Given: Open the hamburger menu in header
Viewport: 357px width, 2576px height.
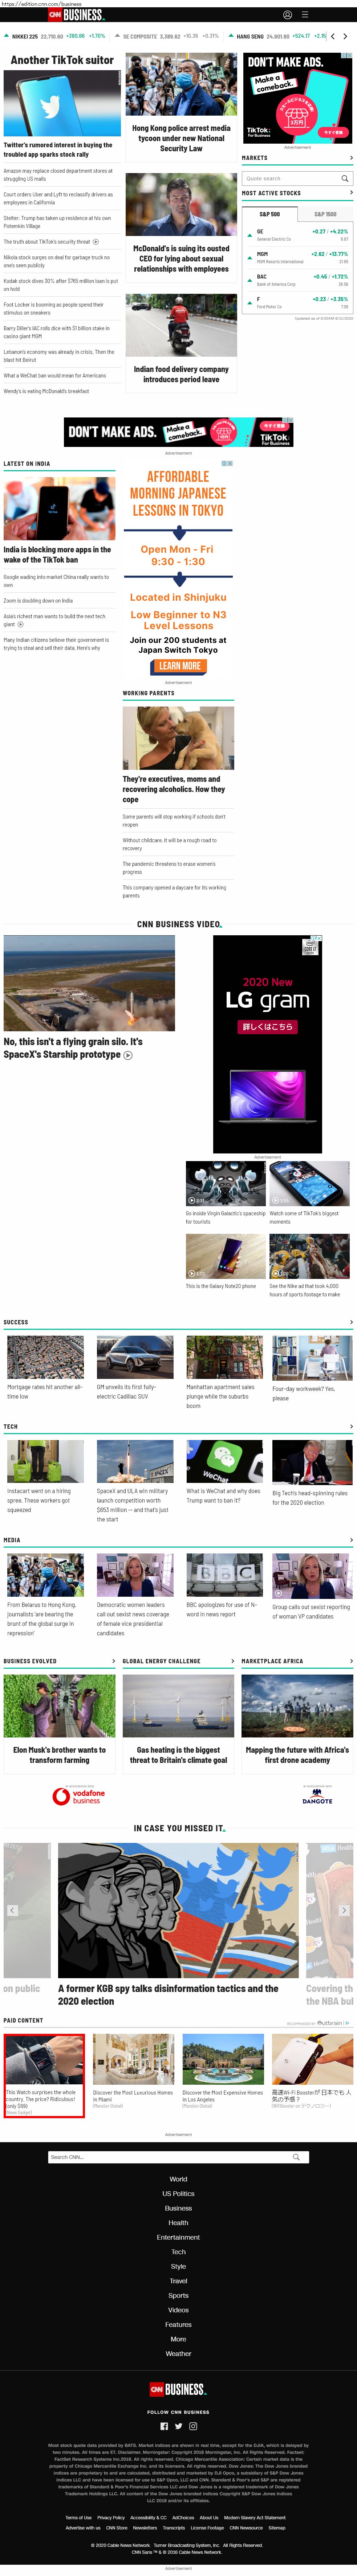Looking at the screenshot, I should click(x=305, y=15).
